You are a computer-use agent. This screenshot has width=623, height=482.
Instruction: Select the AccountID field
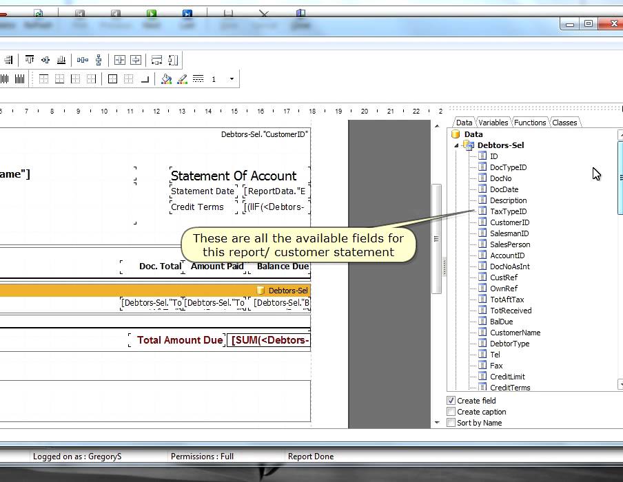coord(507,255)
